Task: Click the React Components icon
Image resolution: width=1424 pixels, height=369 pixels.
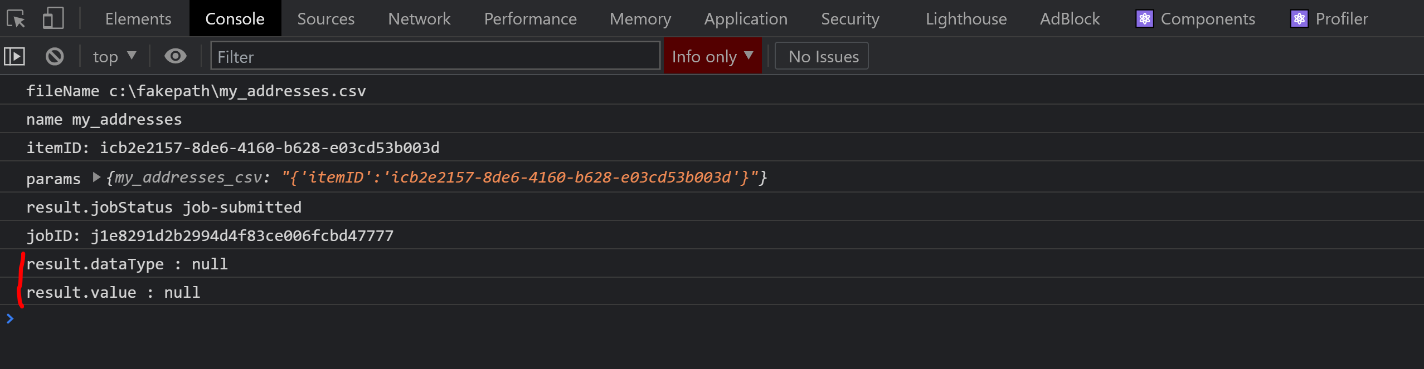Action: point(1144,19)
